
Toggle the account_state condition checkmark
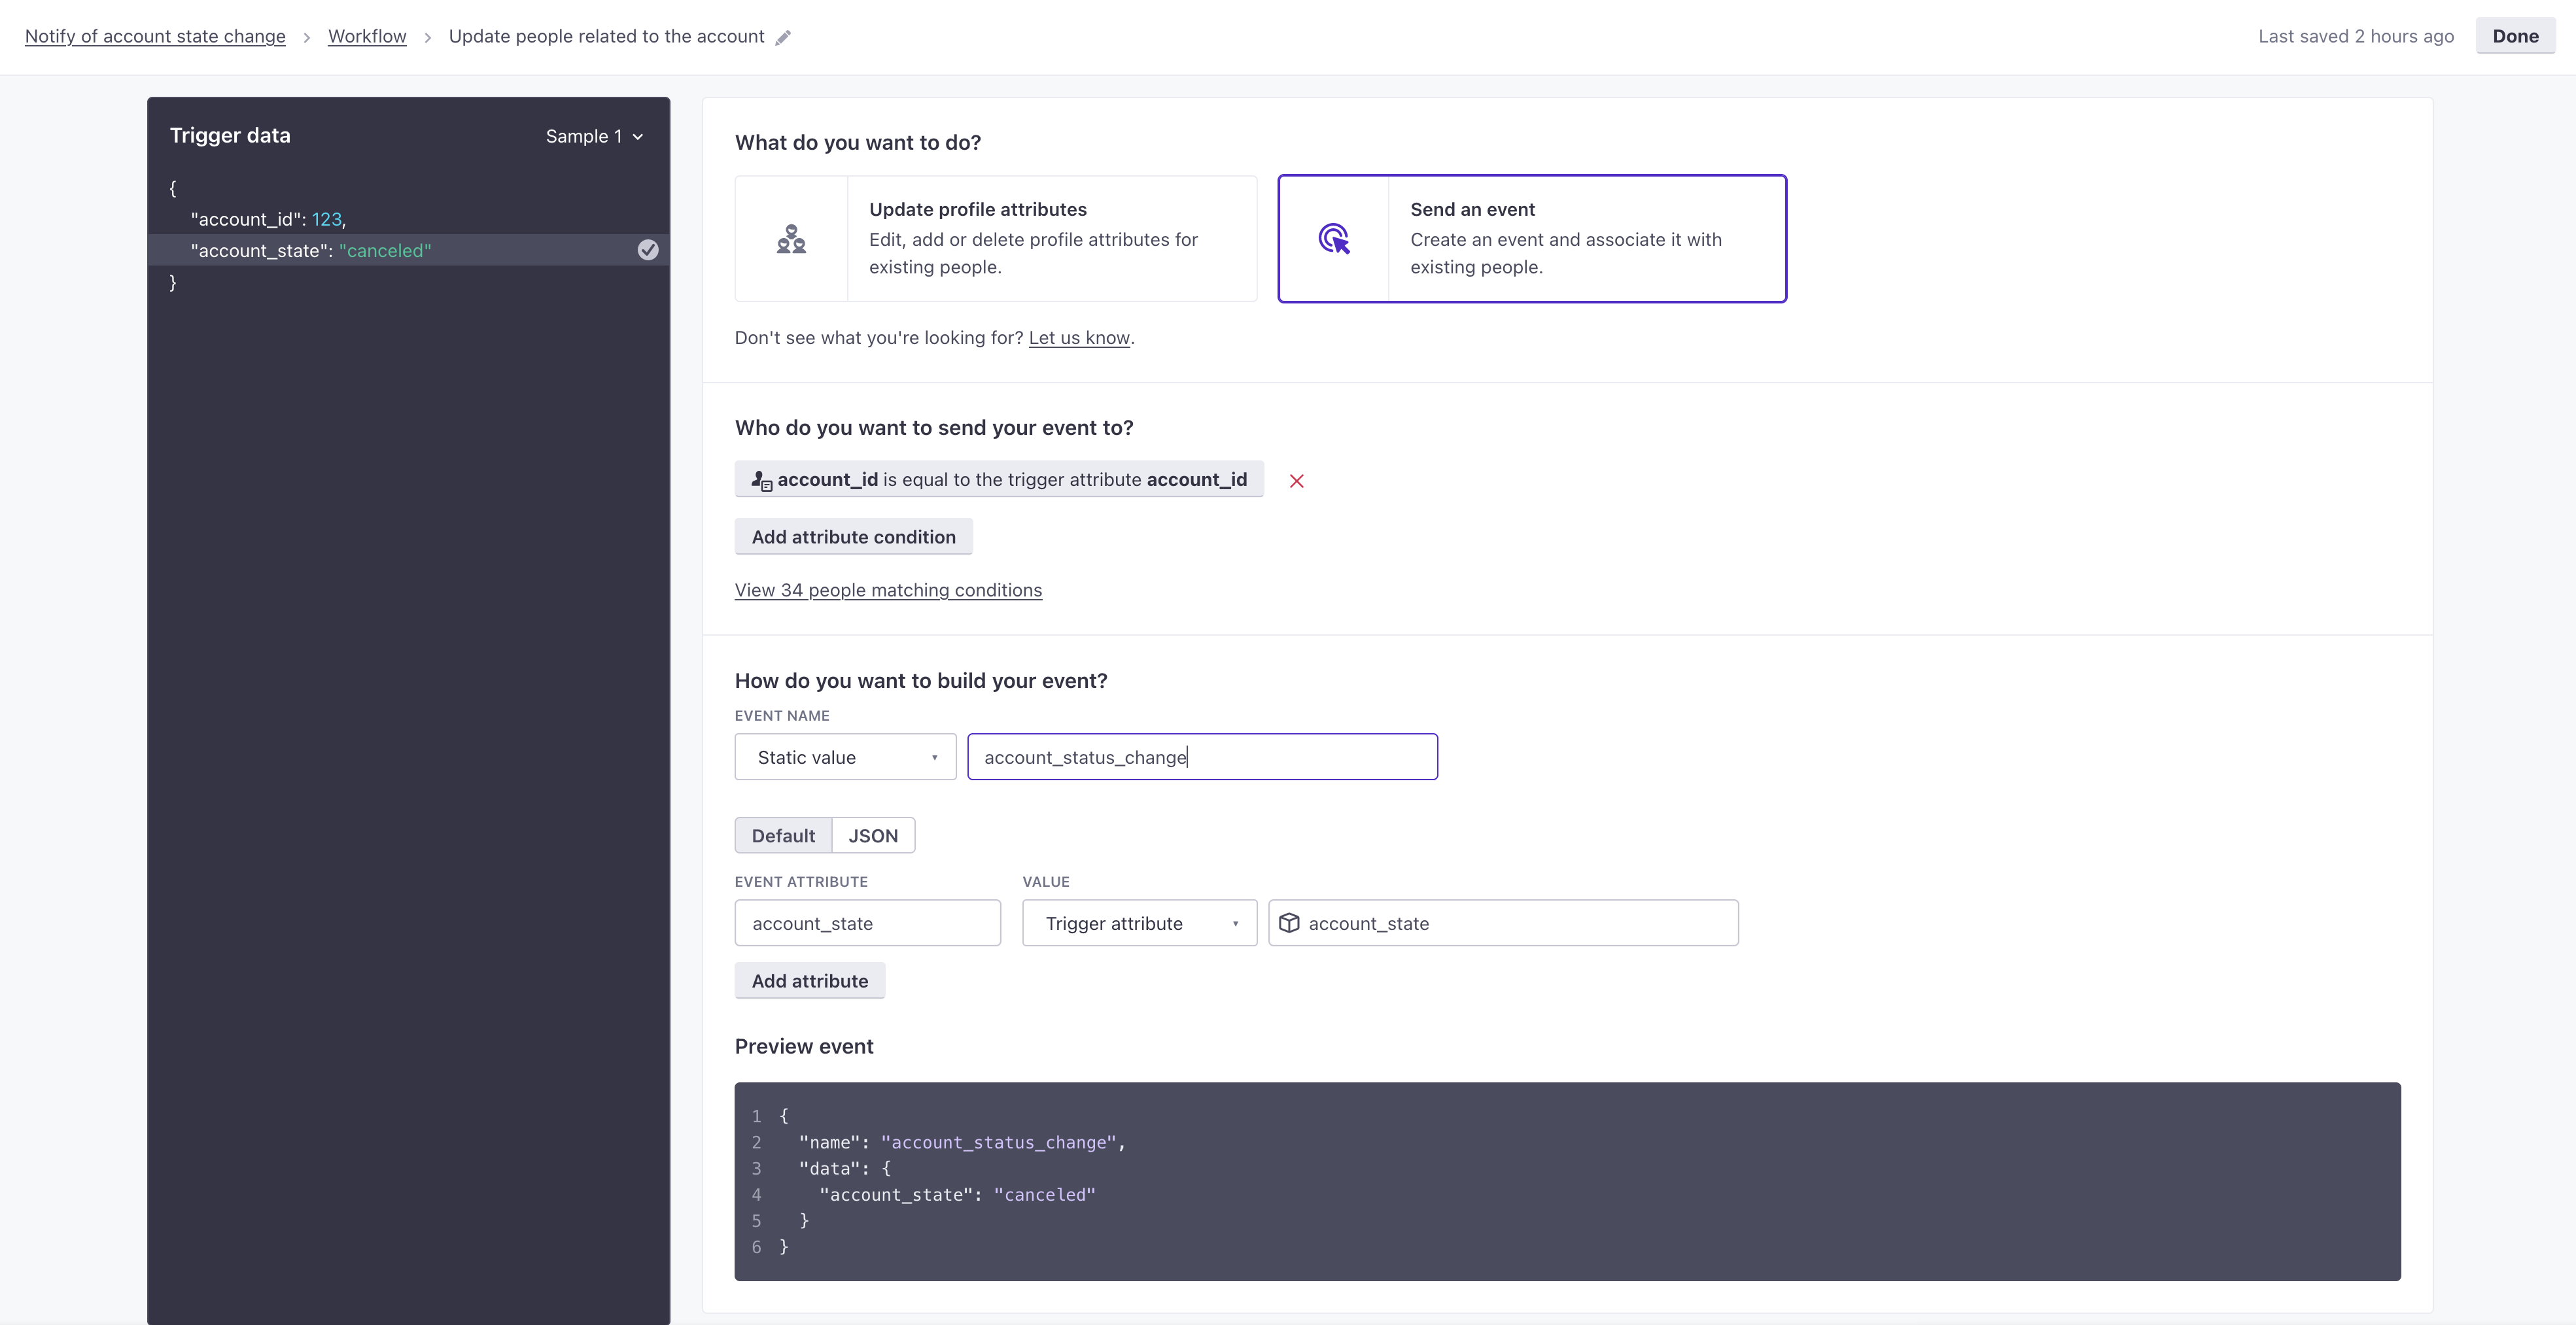(648, 250)
